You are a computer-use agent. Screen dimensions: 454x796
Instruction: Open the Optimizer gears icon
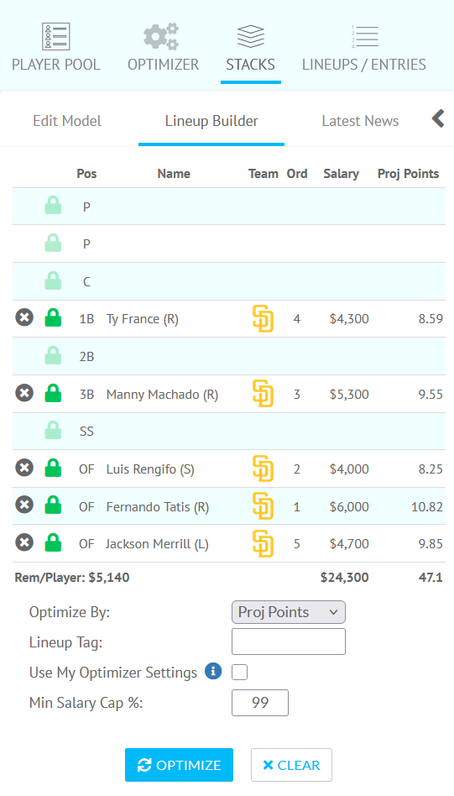tap(161, 37)
